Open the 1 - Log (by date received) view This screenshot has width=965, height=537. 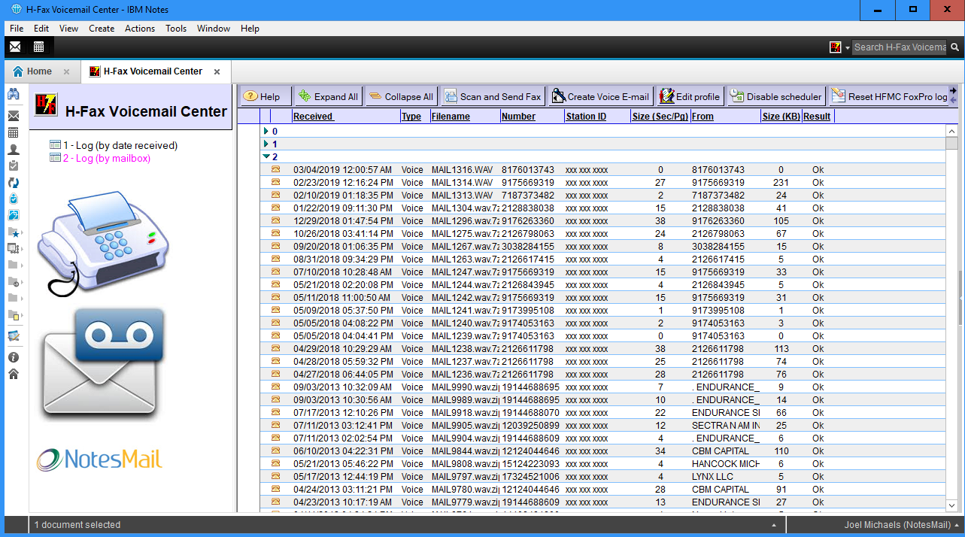click(120, 145)
